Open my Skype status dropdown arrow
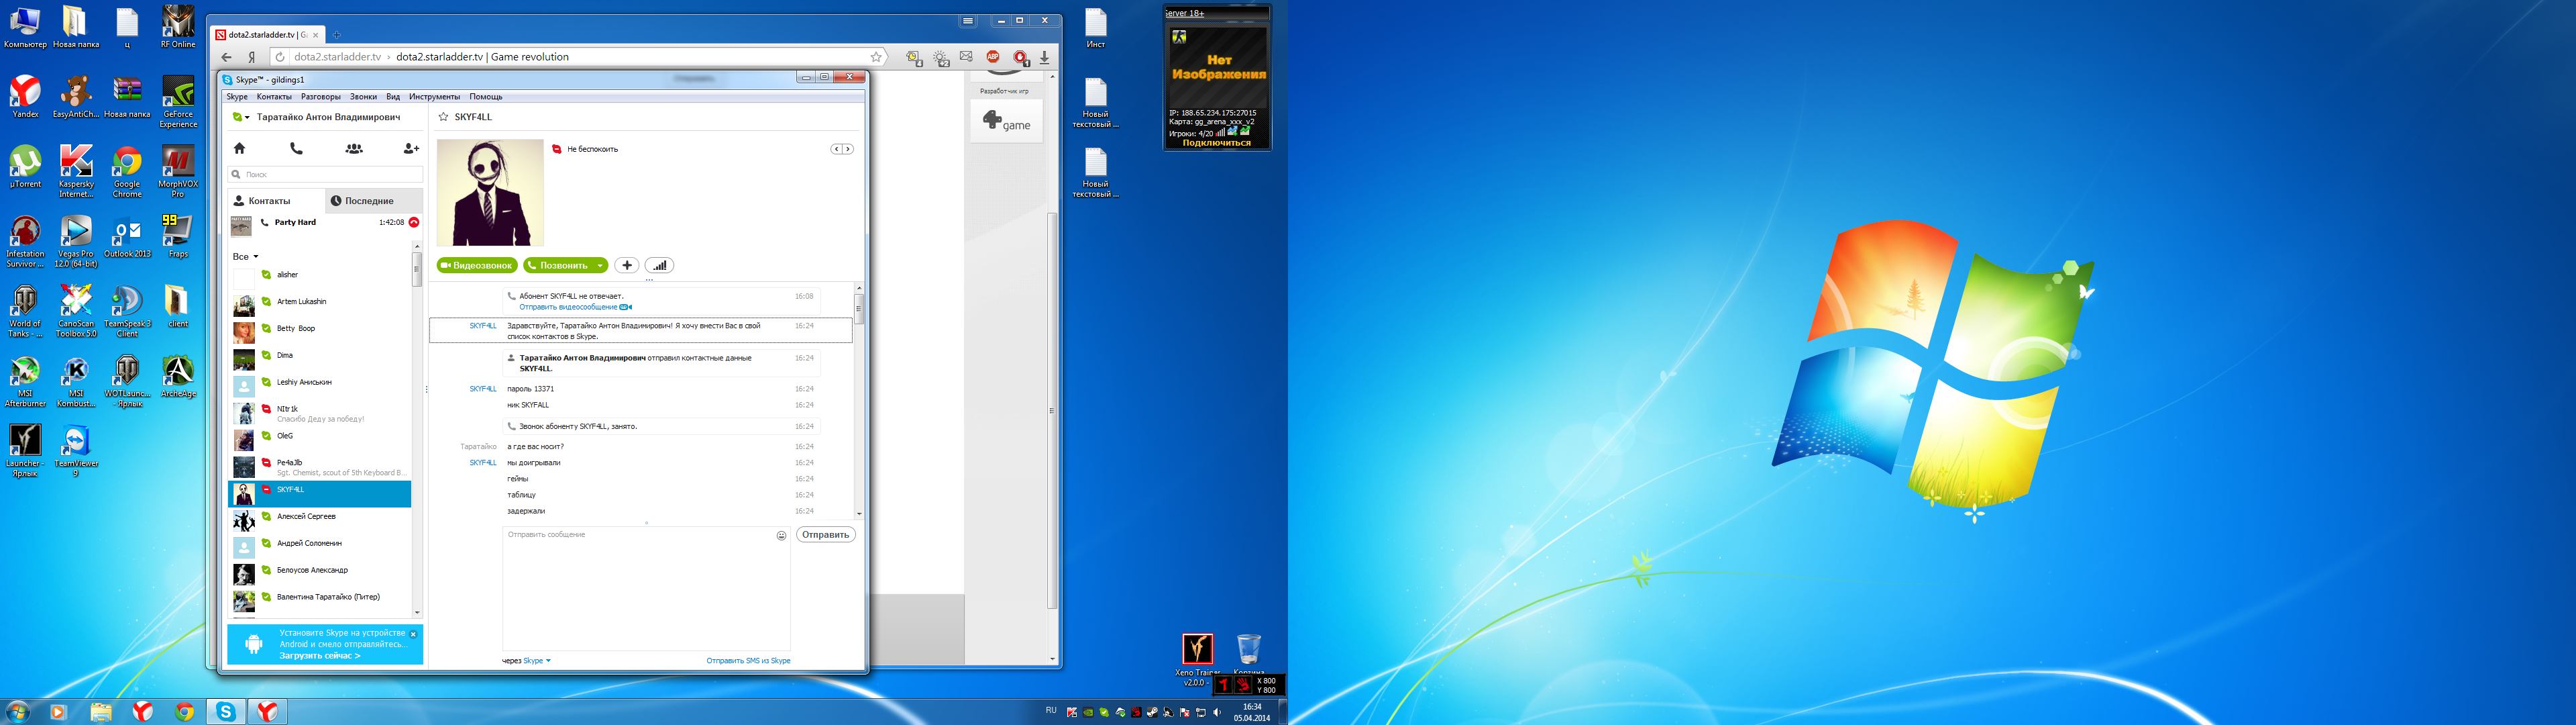 click(247, 117)
